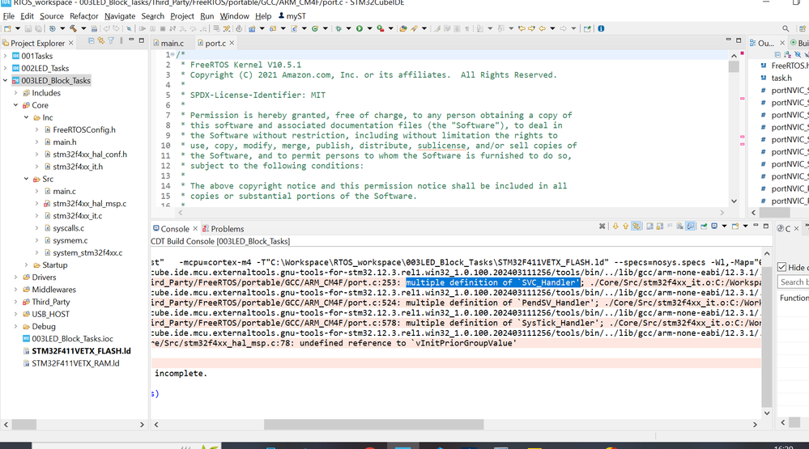
Task: Select STM32F411VETX_FLASH.ld file
Action: pyautogui.click(x=81, y=351)
